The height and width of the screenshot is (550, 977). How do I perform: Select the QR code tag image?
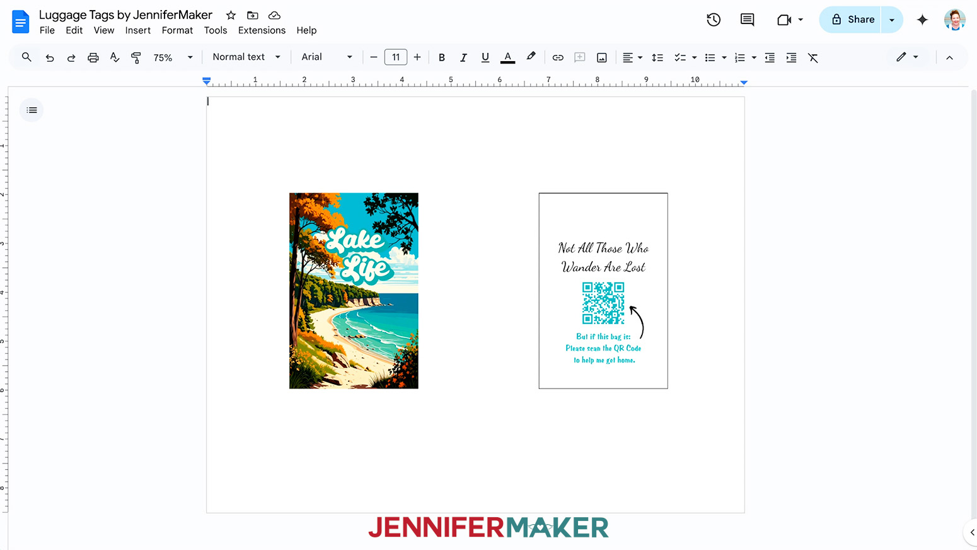point(603,291)
